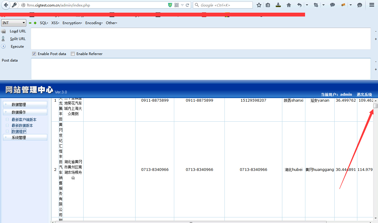Go to the home page icon

pyautogui.click(x=289, y=5)
